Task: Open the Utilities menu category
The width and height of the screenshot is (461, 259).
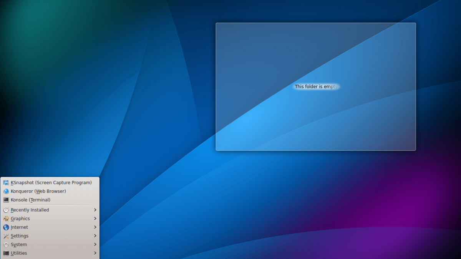Action: pos(50,253)
